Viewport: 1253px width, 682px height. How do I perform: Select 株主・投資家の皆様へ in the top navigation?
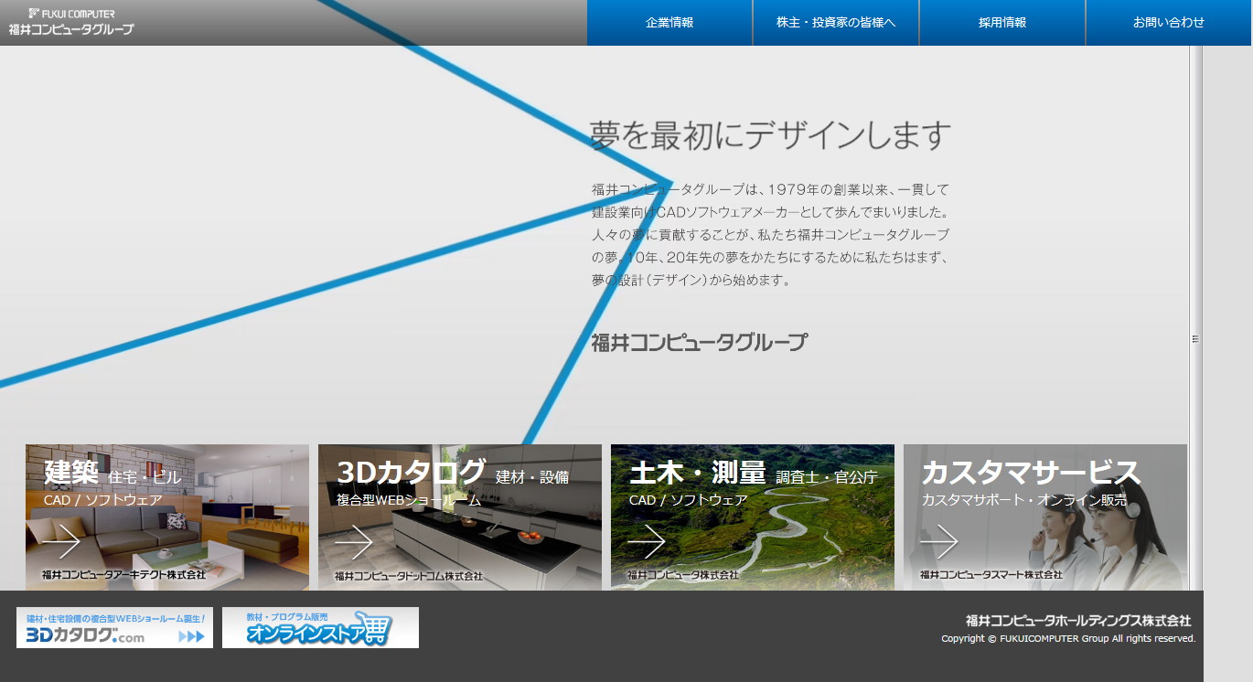836,23
